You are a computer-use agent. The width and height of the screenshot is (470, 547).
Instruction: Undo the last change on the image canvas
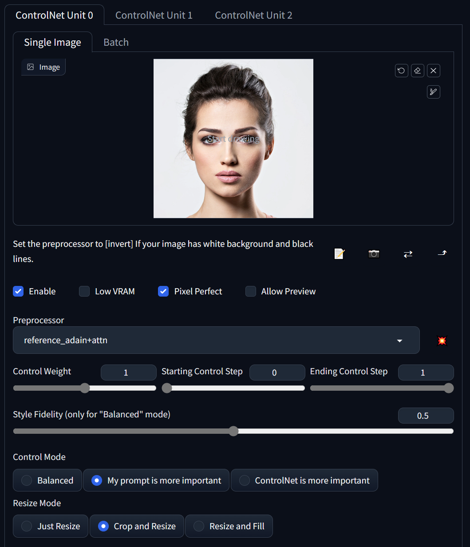401,71
